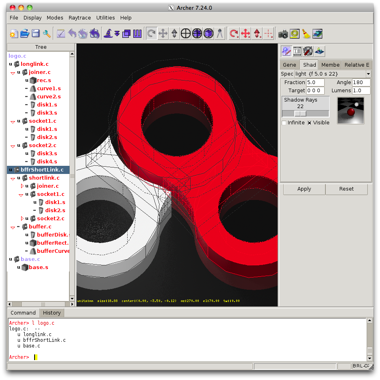The height and width of the screenshot is (380, 380).
Task: Click the Shadow Rays slider handle
Action: pos(300,113)
